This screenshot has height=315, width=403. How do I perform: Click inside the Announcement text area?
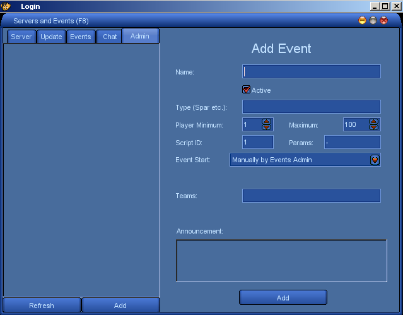click(x=281, y=260)
